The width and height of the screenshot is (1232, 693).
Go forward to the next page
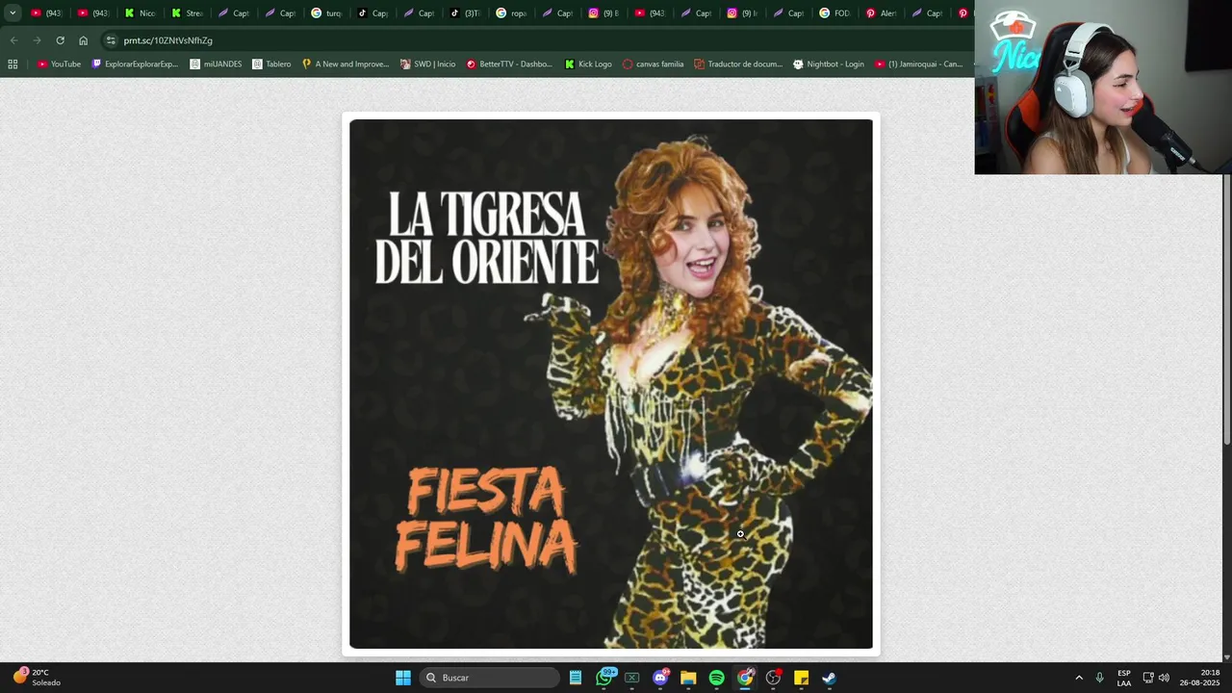click(x=37, y=40)
